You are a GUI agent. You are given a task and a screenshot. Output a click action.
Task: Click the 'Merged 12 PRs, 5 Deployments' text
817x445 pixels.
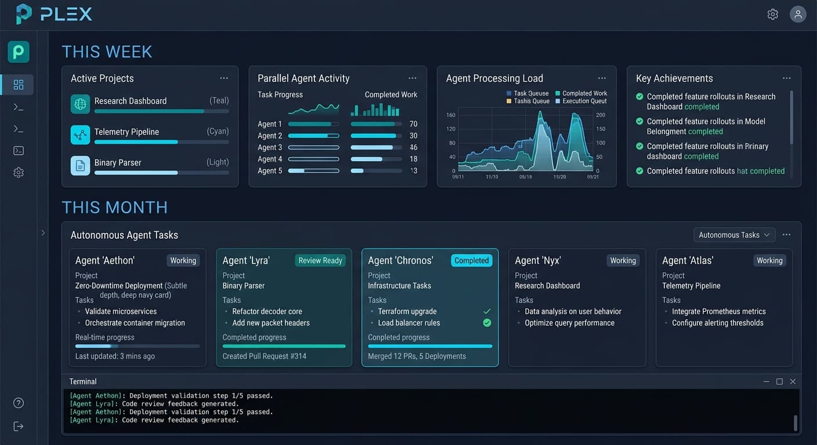click(417, 356)
